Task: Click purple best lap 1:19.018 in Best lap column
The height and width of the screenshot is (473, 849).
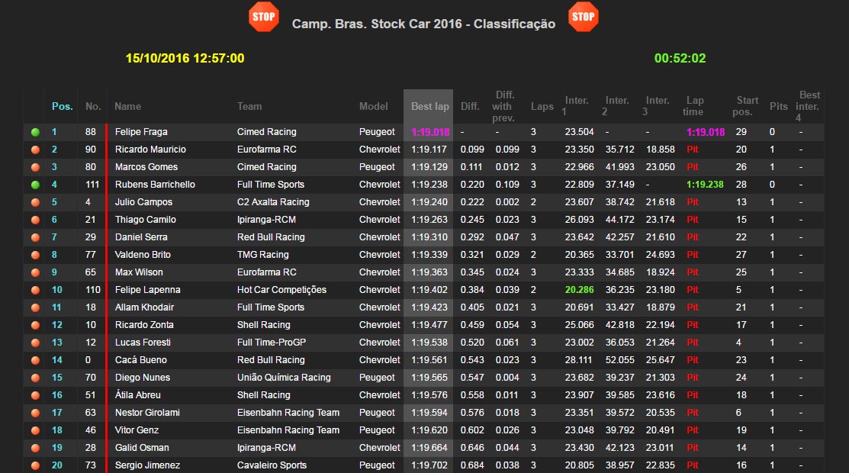Action: click(x=430, y=132)
